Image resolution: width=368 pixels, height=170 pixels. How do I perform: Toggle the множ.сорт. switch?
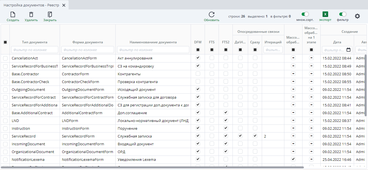[x=305, y=14]
